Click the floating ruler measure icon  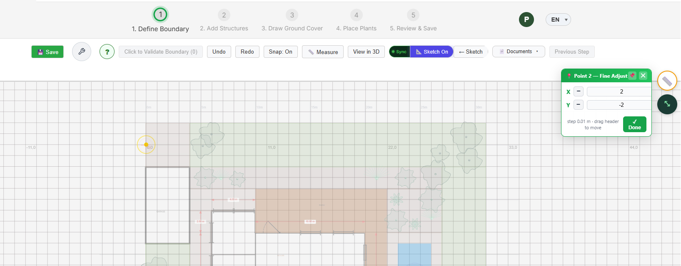(x=667, y=81)
